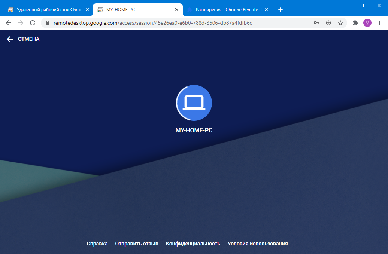Click the ОТМЕНА cancel button

28,39
